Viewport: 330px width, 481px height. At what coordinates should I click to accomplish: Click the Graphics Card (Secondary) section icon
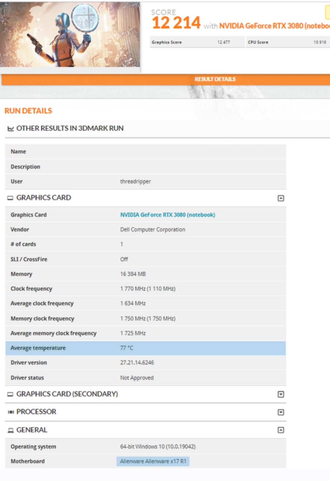tap(10, 394)
